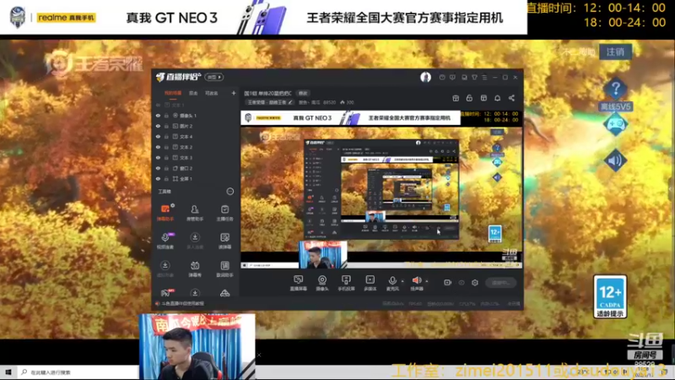675x380 pixels.
Task: Open the user avatar in title bar
Action: pyautogui.click(x=425, y=77)
